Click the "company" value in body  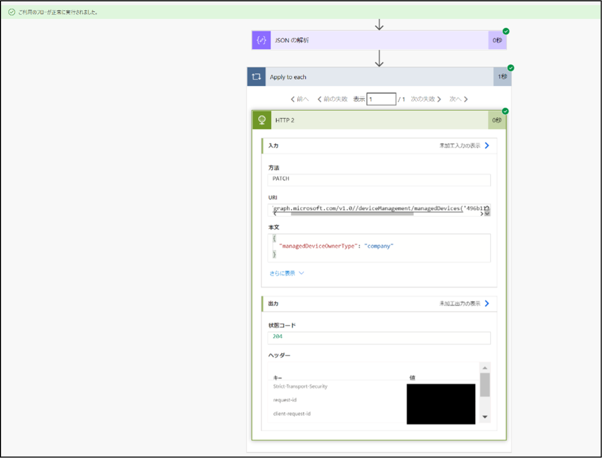[x=379, y=246]
